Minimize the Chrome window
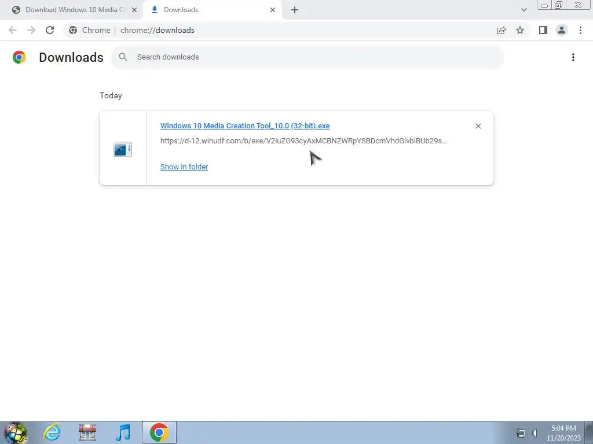 pos(544,5)
